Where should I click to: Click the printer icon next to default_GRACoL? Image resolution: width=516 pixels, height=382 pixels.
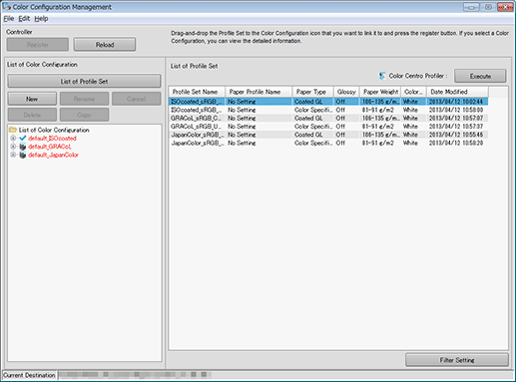pyautogui.click(x=23, y=147)
